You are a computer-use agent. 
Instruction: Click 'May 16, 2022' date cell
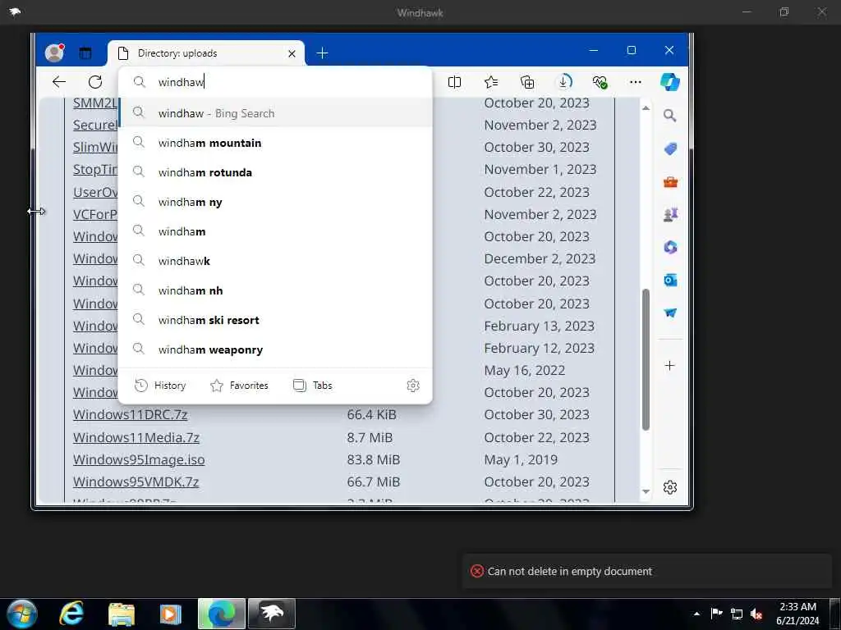point(525,370)
